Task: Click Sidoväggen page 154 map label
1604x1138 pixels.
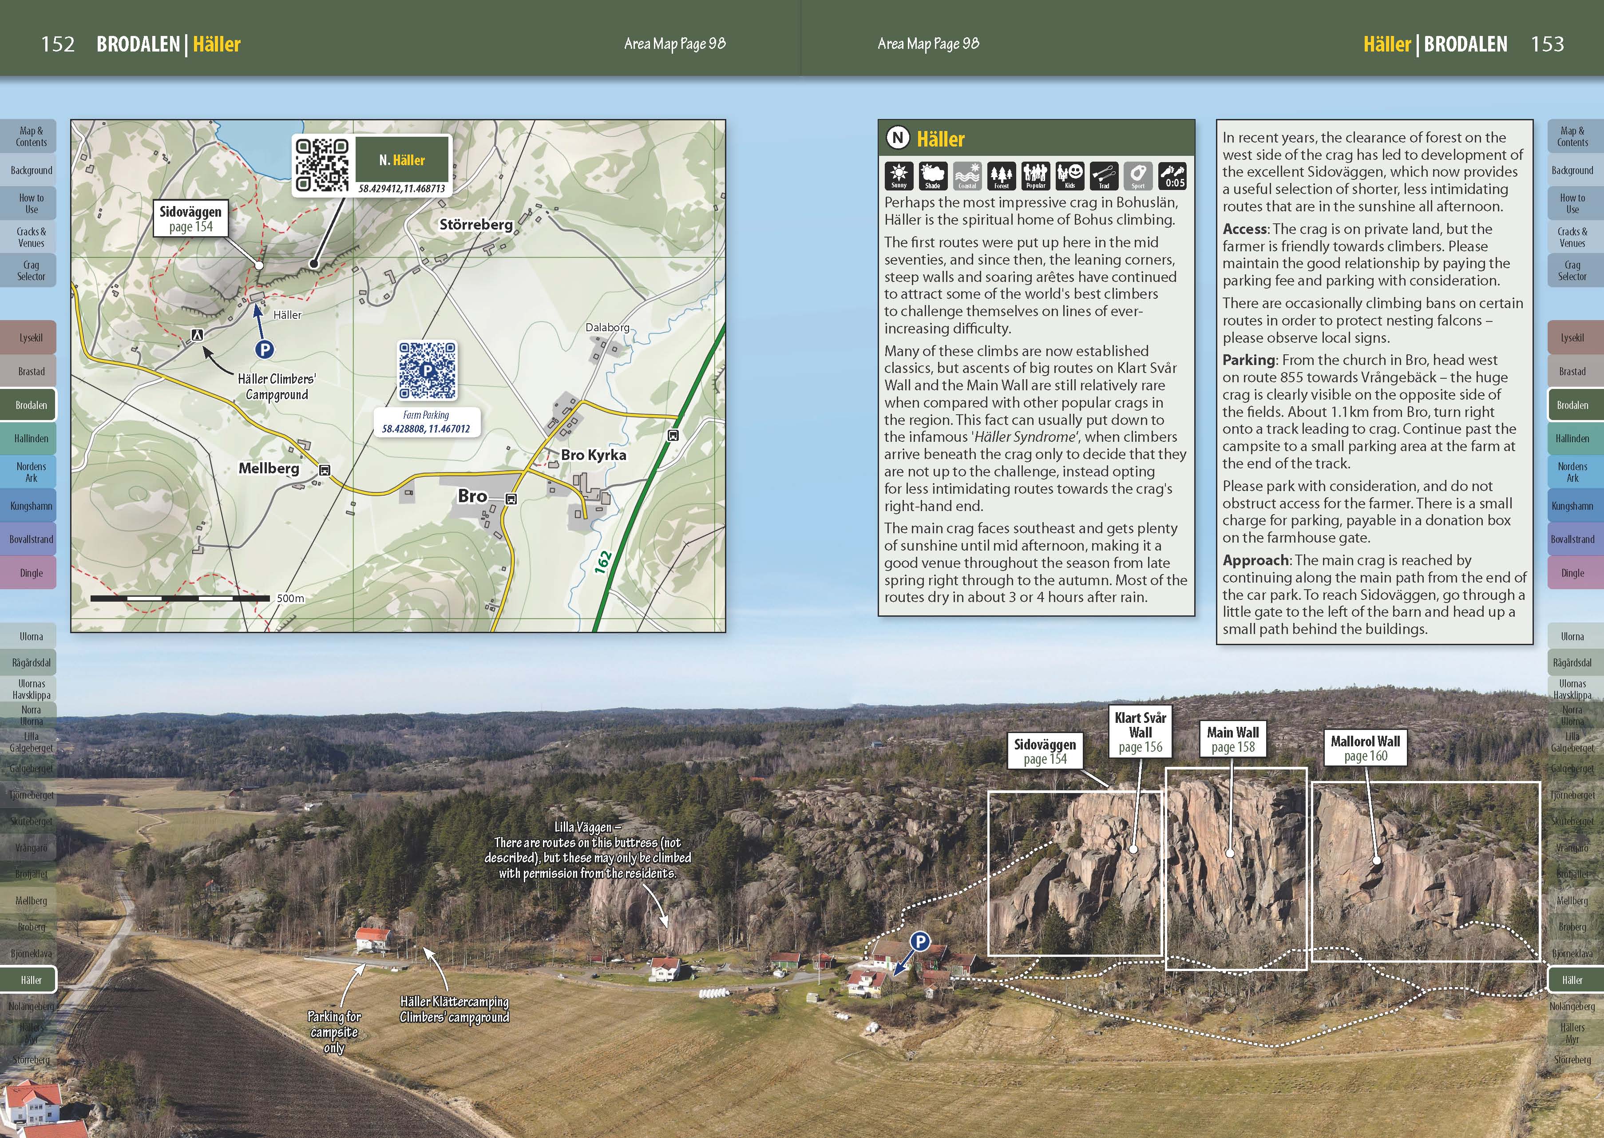Action: [x=190, y=218]
